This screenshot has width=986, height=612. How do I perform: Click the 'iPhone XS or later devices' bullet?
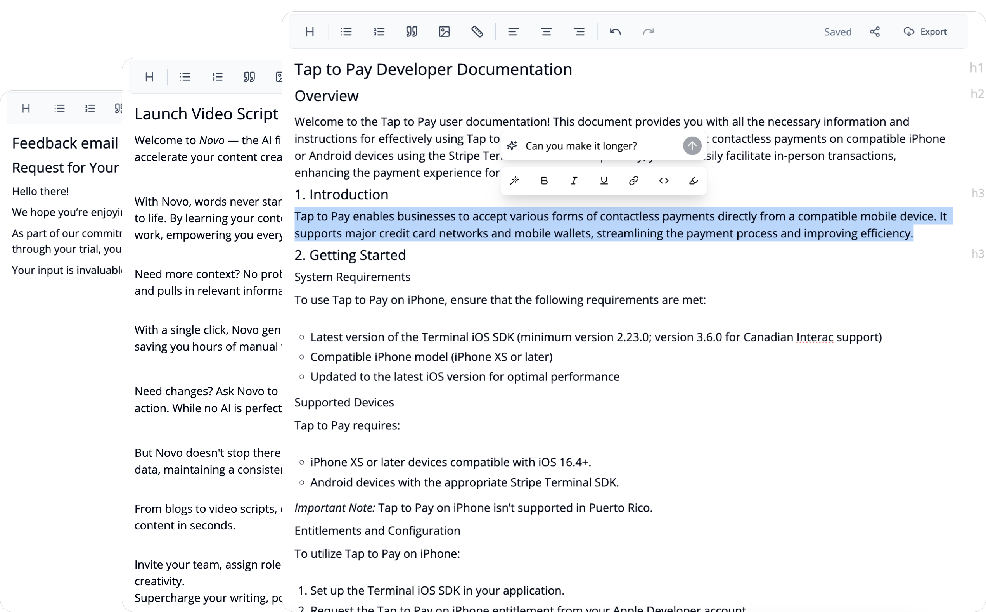pos(450,462)
